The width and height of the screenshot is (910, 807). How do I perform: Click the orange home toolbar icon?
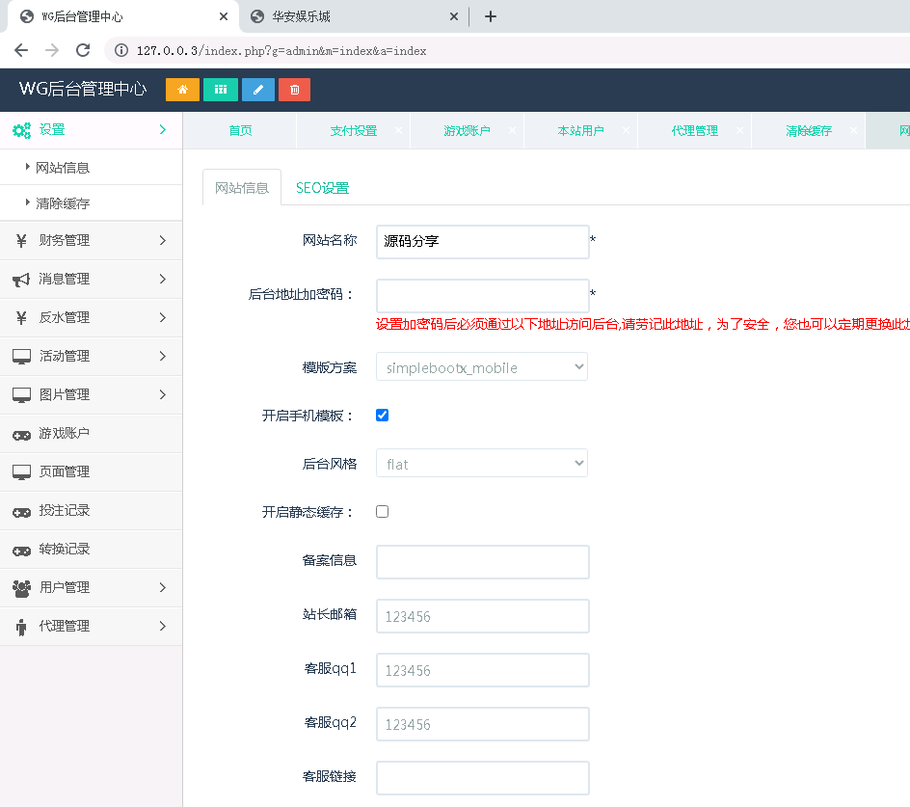(182, 90)
